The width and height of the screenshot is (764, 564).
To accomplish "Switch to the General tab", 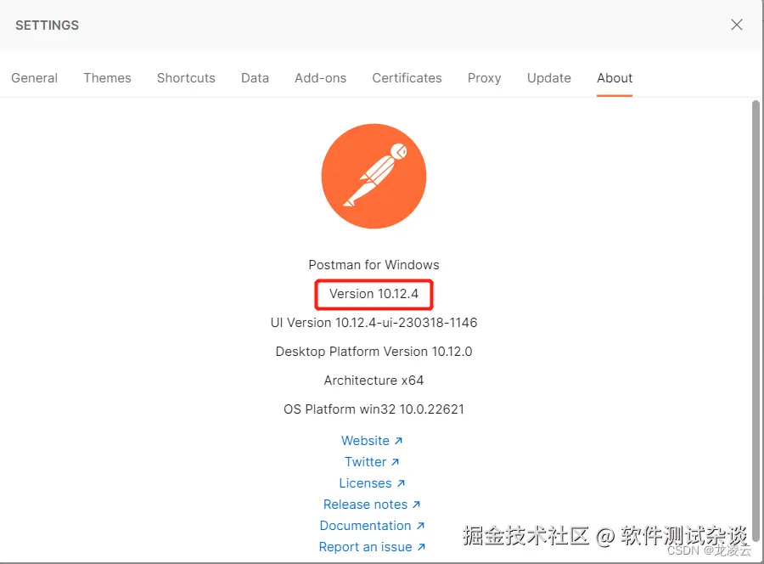I will [x=34, y=77].
